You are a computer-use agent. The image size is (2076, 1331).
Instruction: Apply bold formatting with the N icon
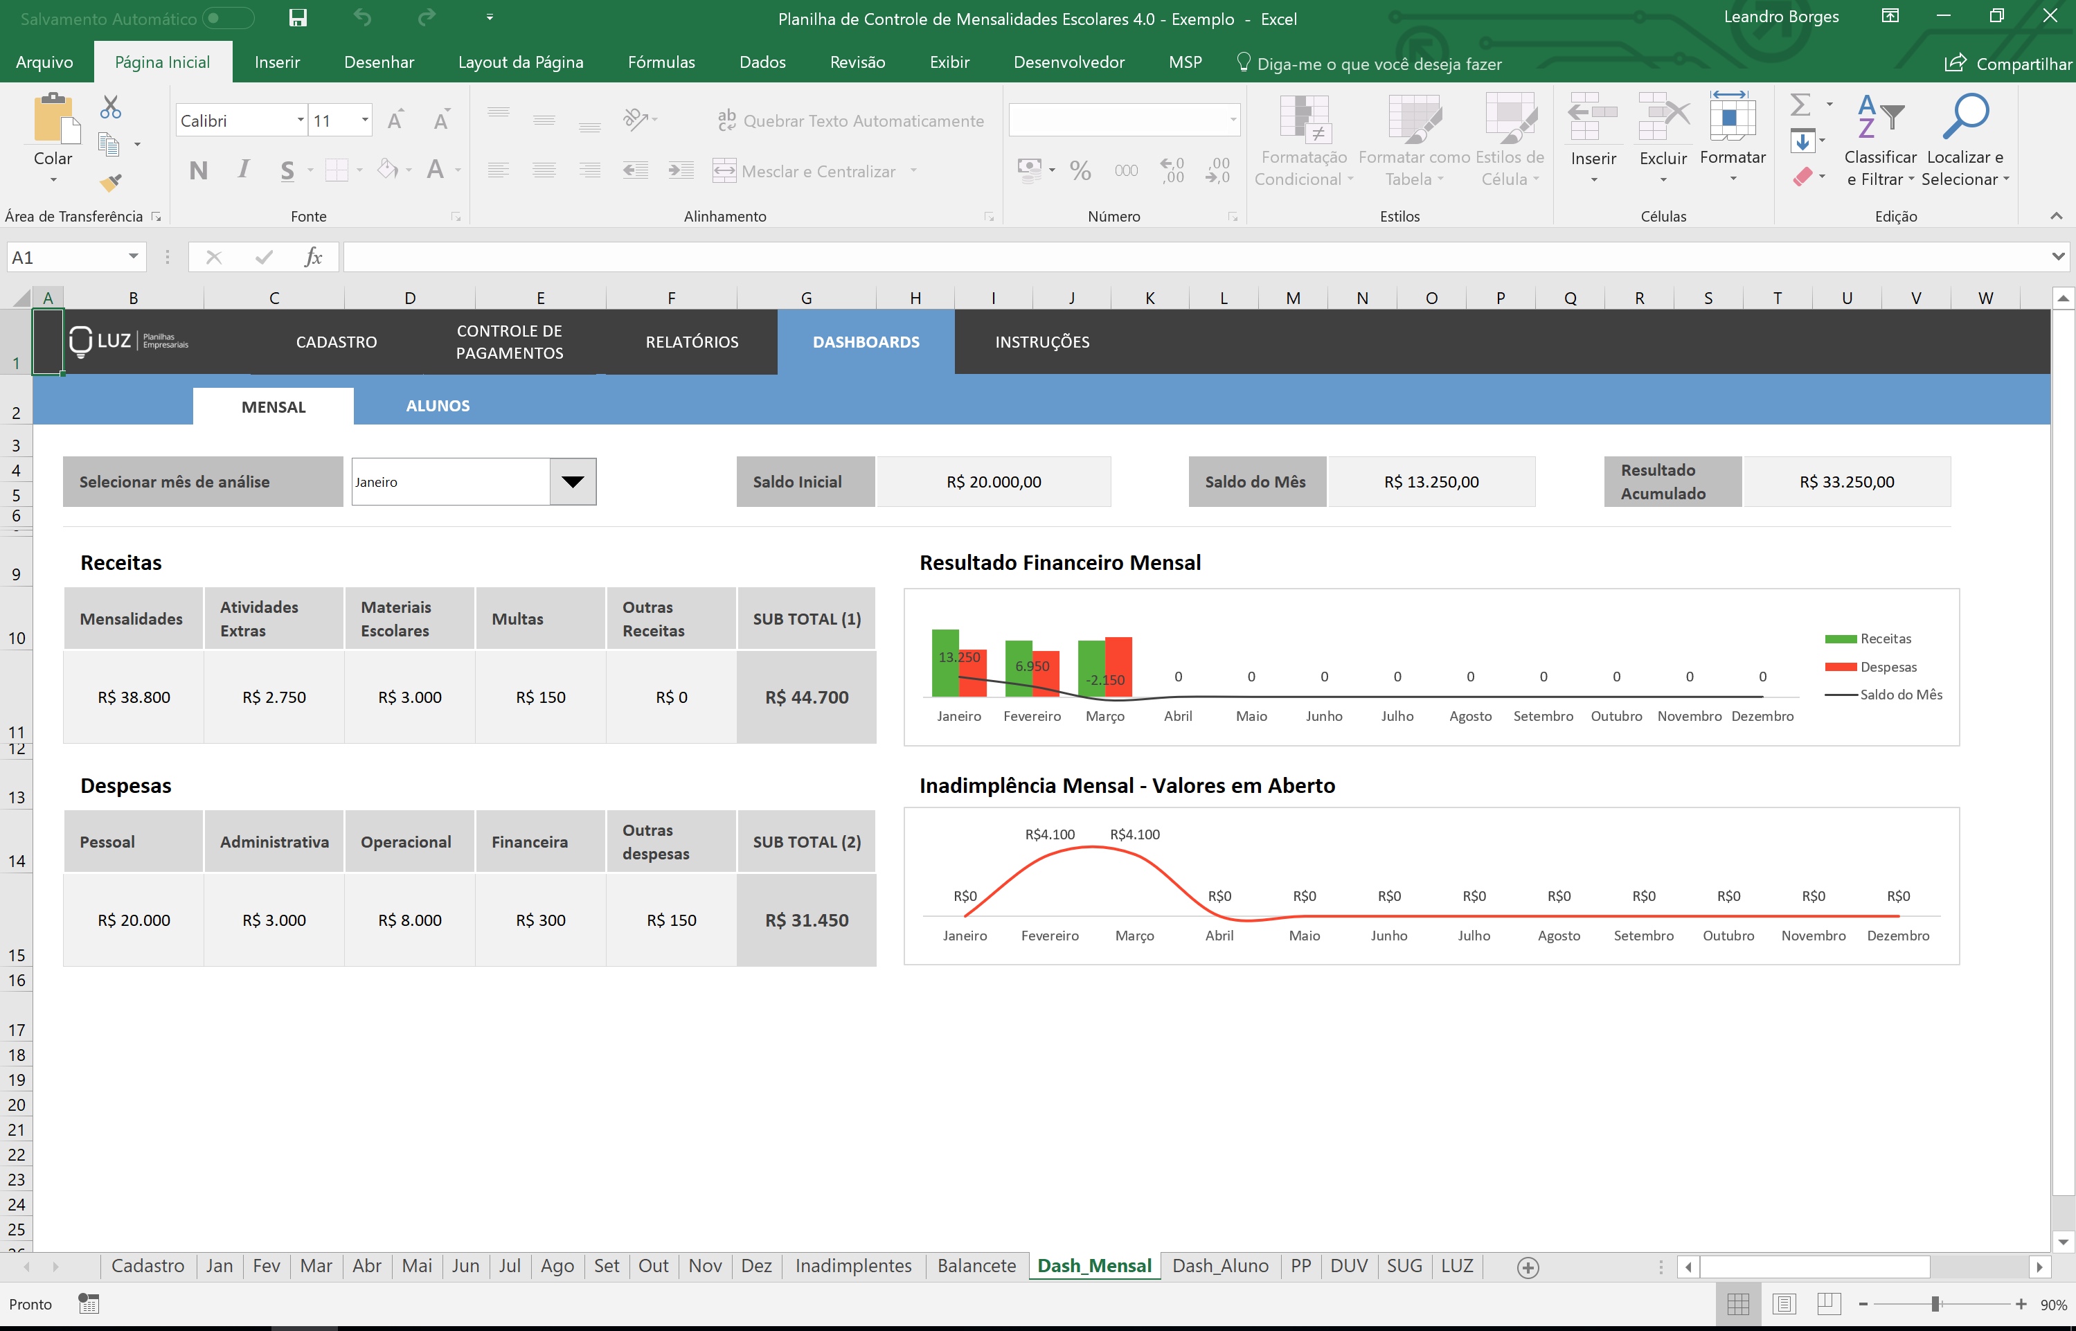pyautogui.click(x=198, y=170)
